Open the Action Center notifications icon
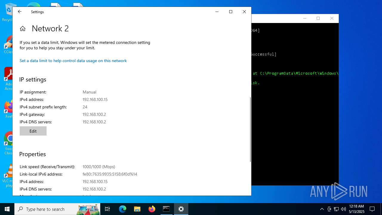 (372, 209)
